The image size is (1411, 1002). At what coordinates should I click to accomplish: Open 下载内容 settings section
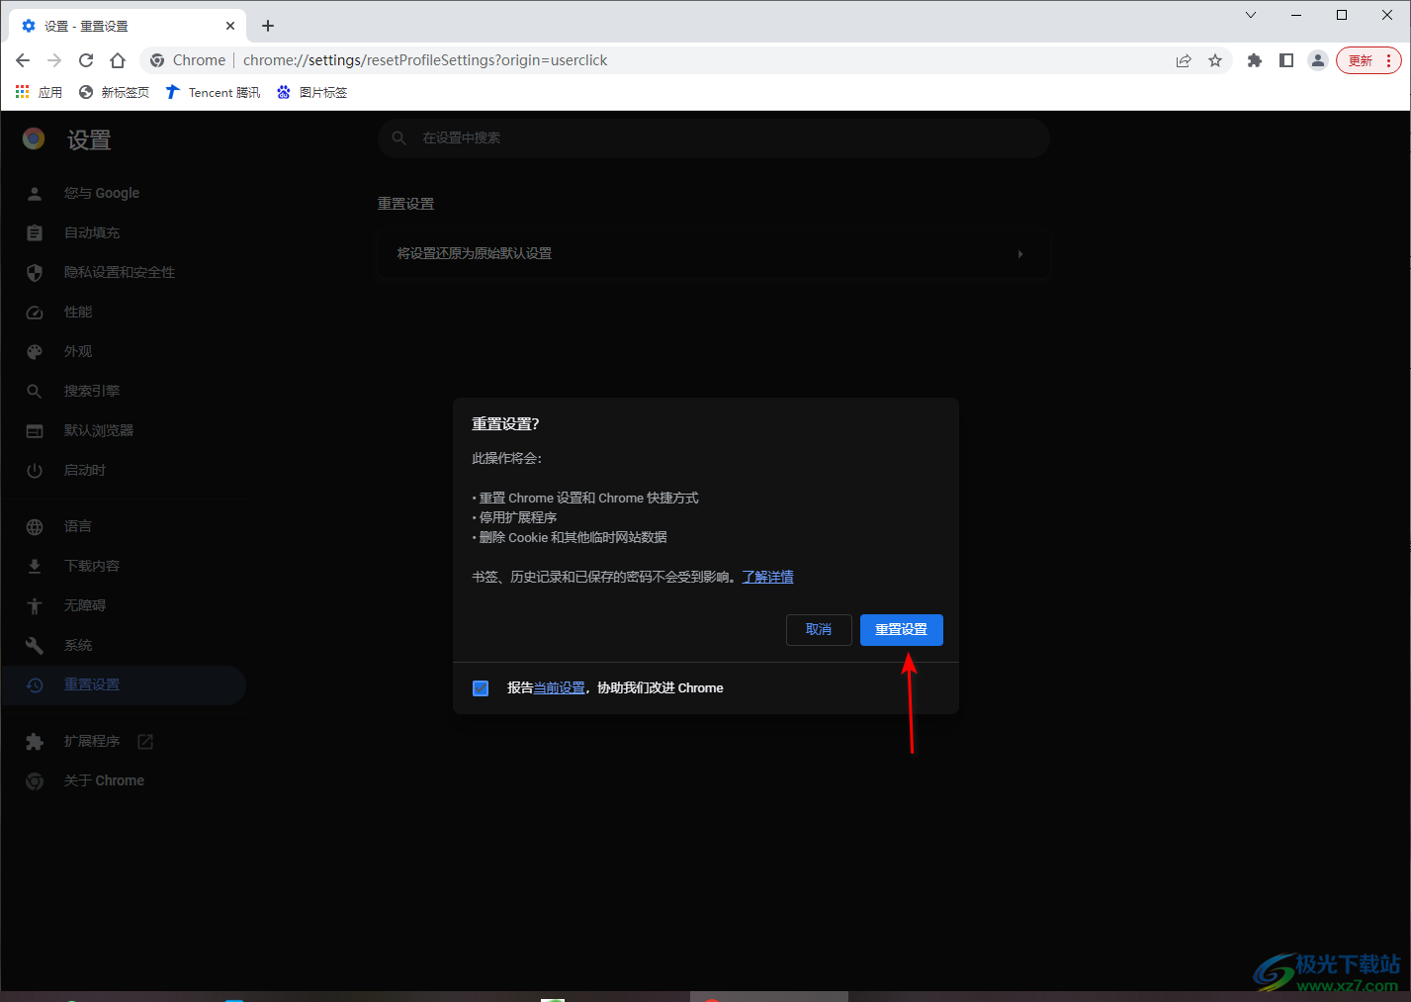pos(124,566)
